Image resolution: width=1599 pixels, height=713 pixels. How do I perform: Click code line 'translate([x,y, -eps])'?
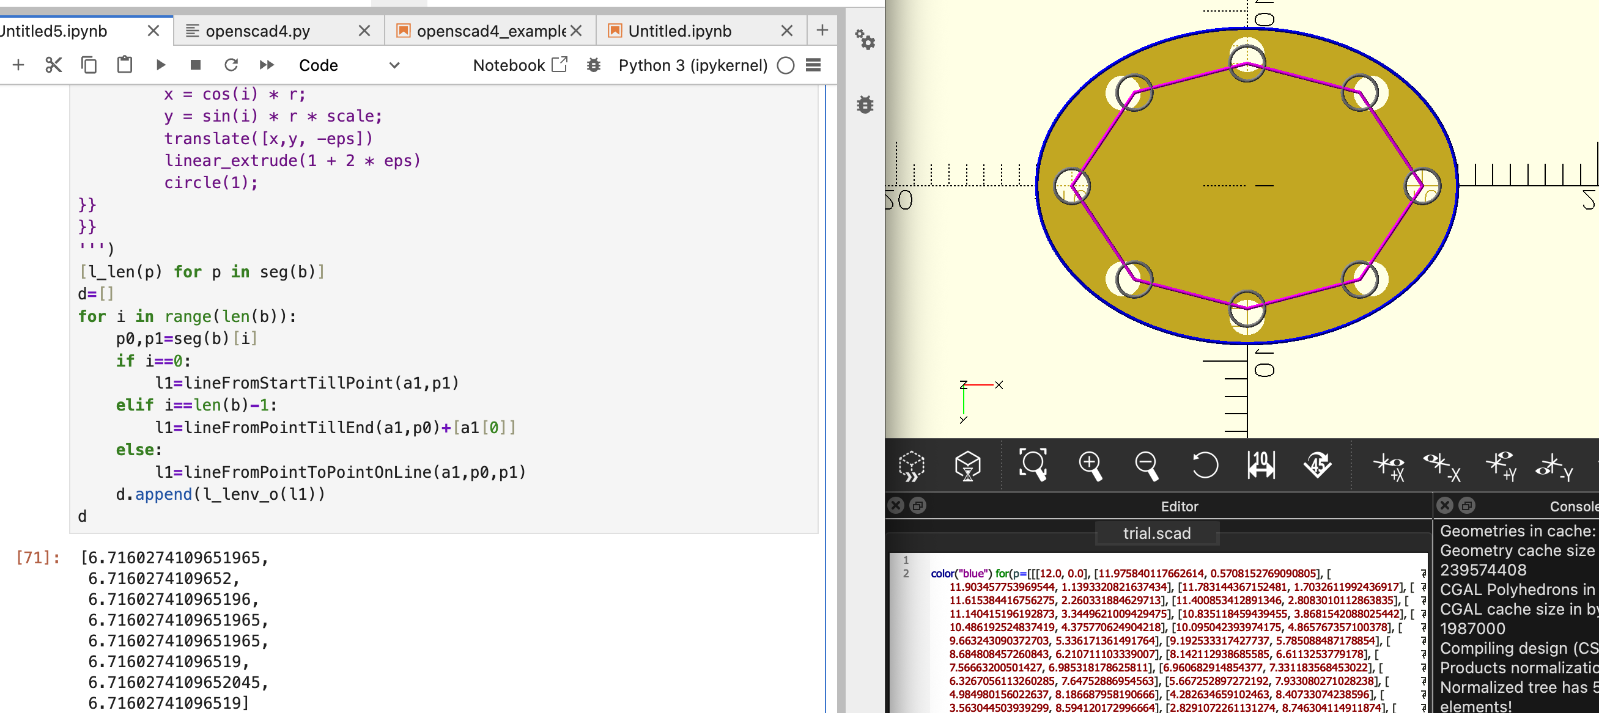point(268,138)
